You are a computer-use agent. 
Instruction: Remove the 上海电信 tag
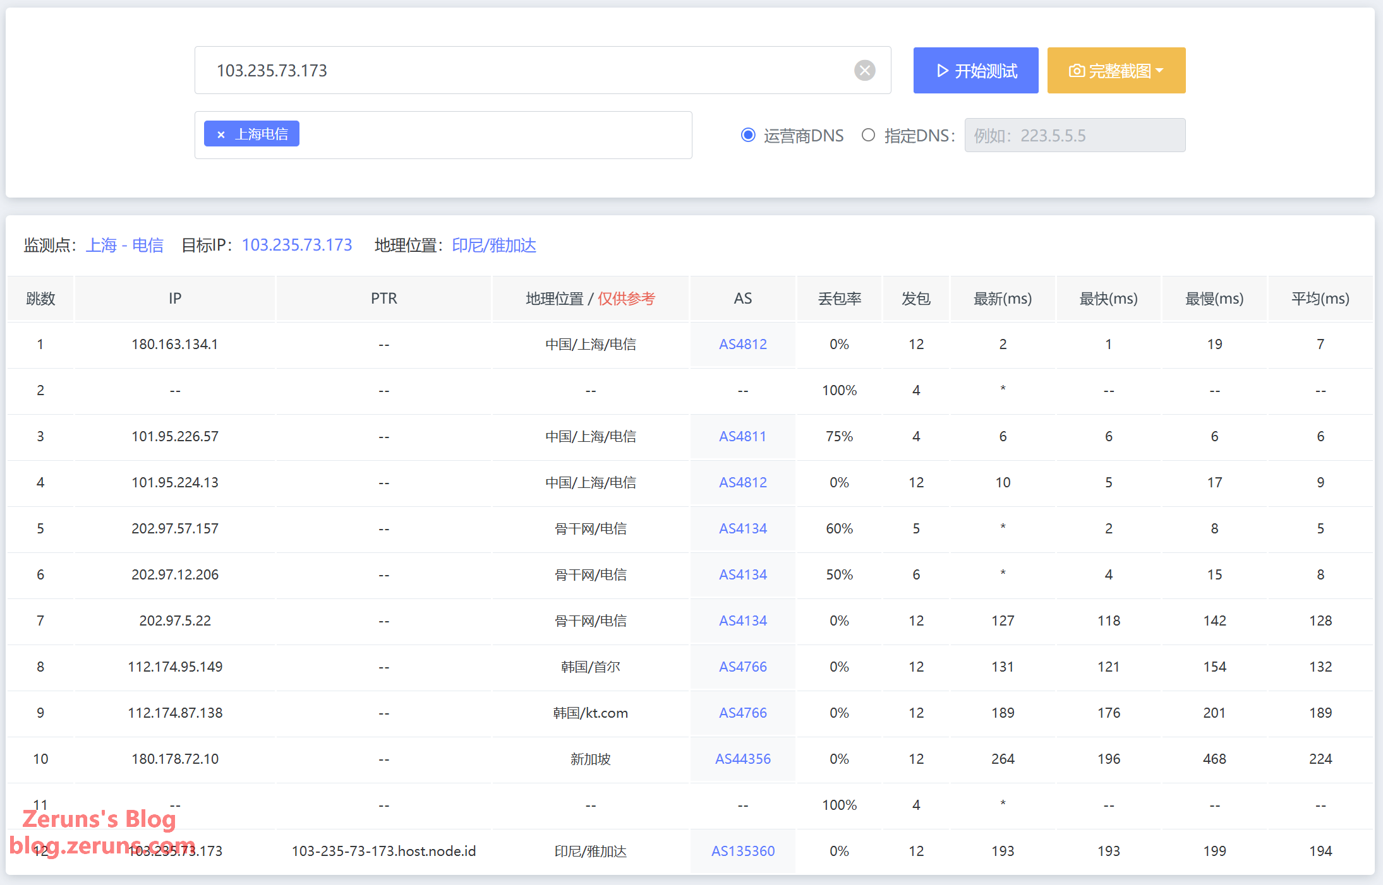[221, 134]
